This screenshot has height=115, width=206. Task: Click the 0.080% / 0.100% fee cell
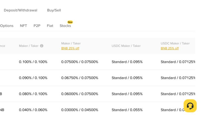click(33, 94)
